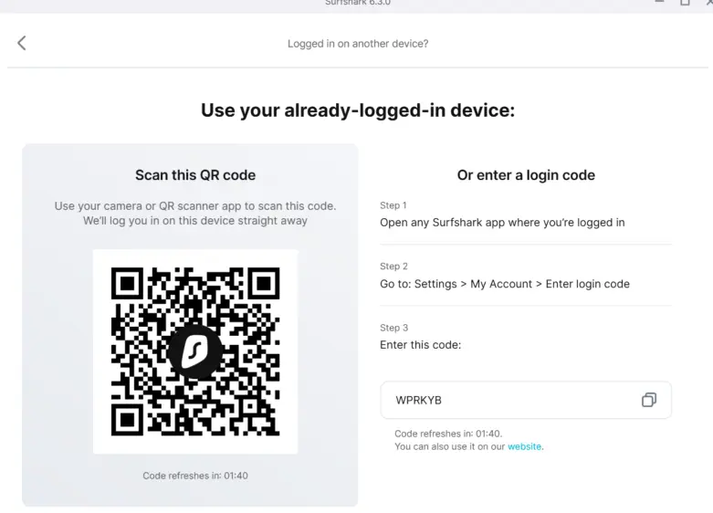Maximize the Surfshark window
The height and width of the screenshot is (513, 713).
(x=685, y=2)
